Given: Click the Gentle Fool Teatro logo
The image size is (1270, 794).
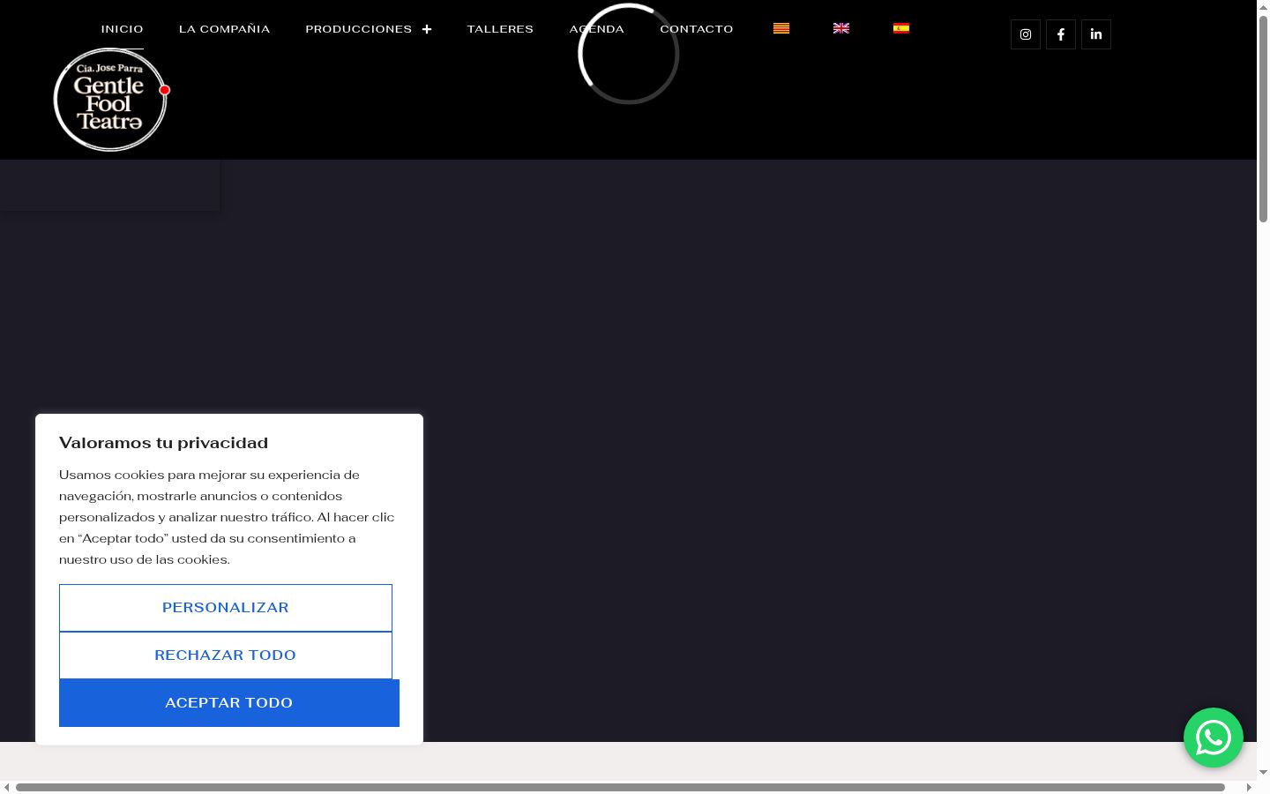Looking at the screenshot, I should tap(111, 100).
